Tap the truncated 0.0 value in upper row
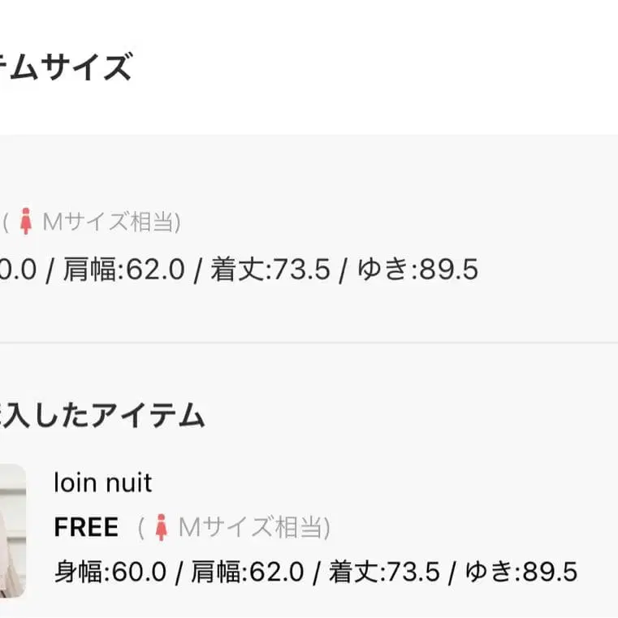 18,270
